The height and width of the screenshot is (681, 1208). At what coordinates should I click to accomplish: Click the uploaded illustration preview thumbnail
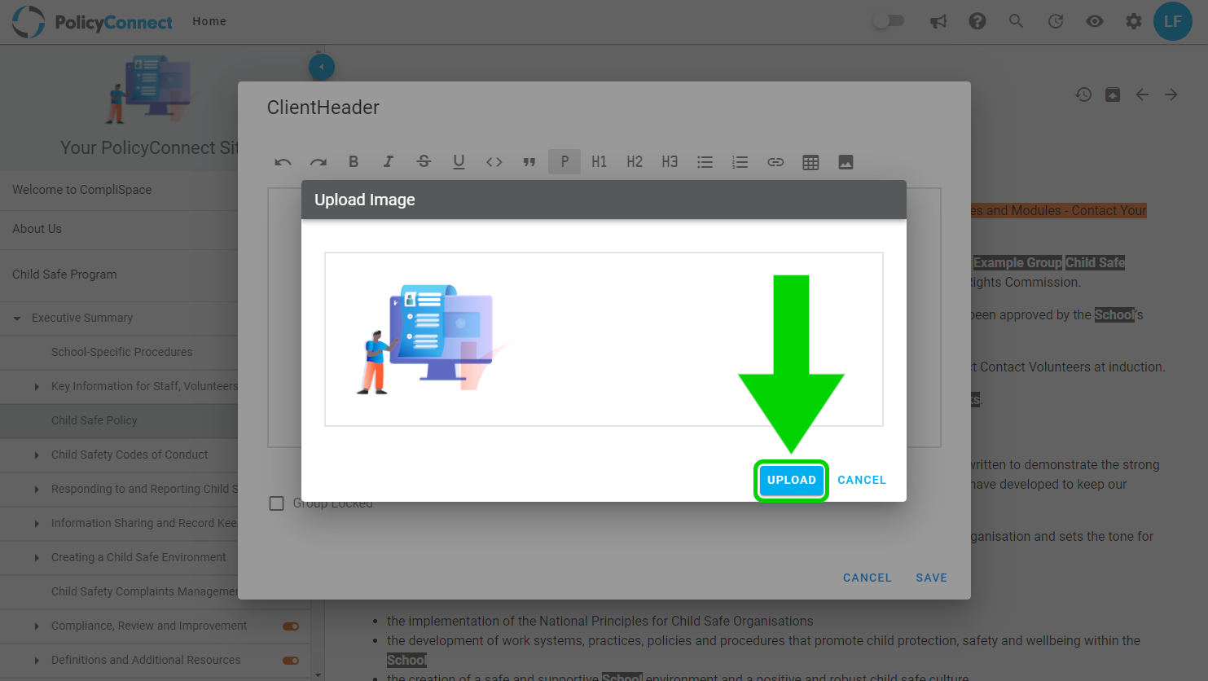click(x=434, y=339)
